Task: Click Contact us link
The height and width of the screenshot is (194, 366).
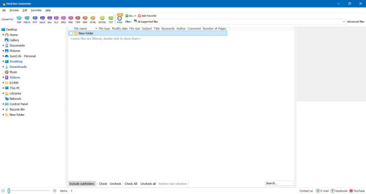Action: 306,191
